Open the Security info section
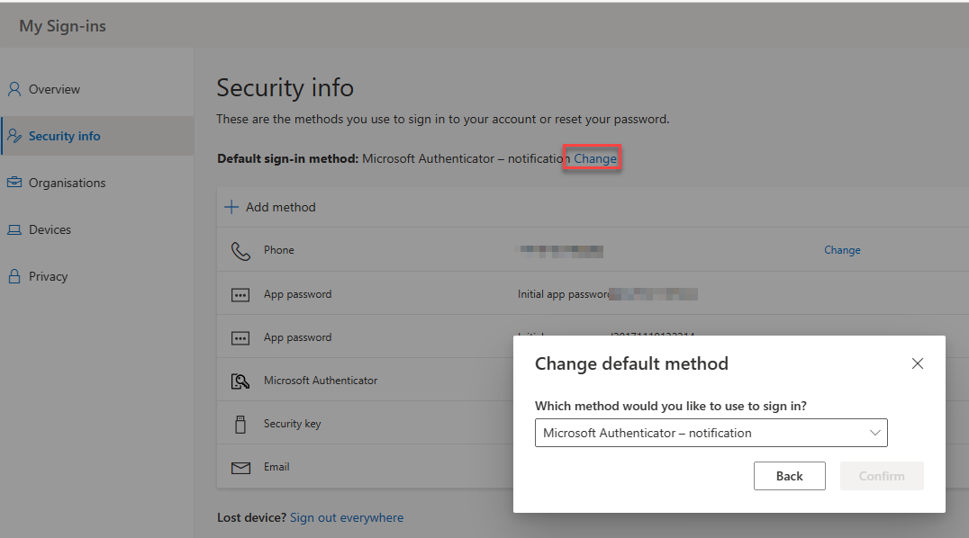Image resolution: width=969 pixels, height=538 pixels. (x=64, y=136)
